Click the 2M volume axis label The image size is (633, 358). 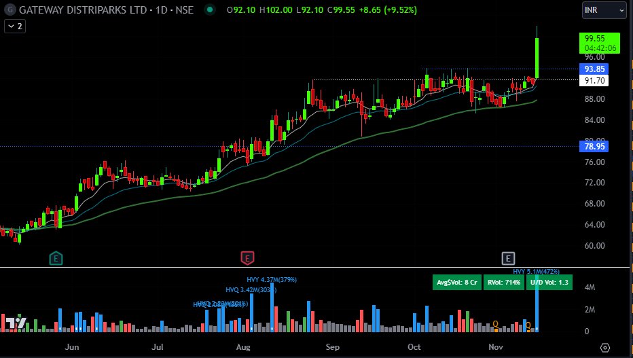point(590,310)
